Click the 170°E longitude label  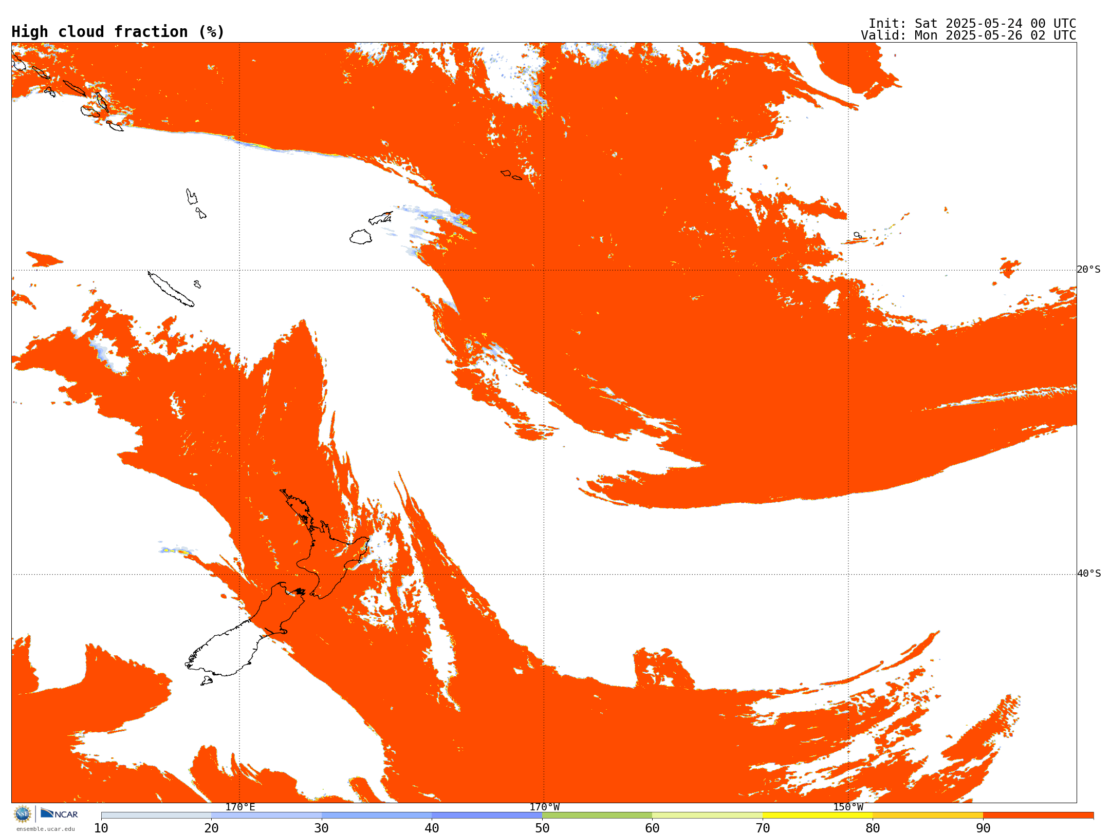click(x=240, y=807)
